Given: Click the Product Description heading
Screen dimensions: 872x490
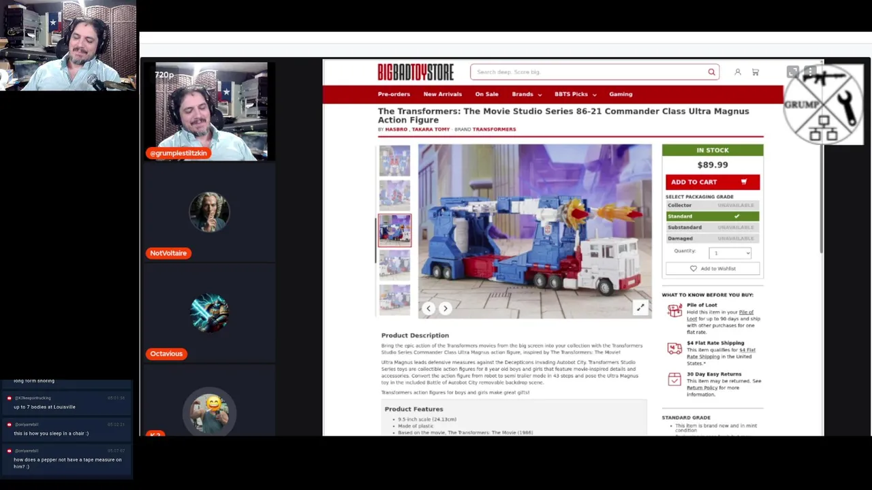Looking at the screenshot, I should (x=415, y=336).
